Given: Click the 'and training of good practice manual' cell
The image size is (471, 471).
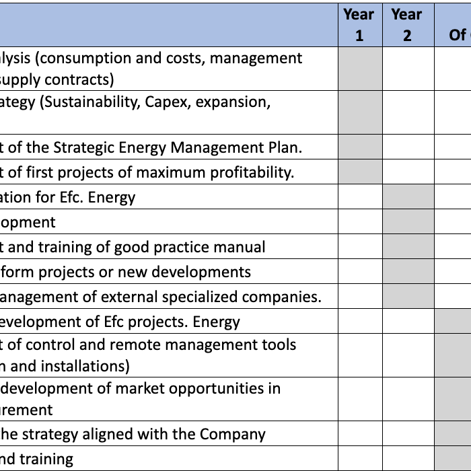Looking at the screenshot, I should tap(169, 247).
